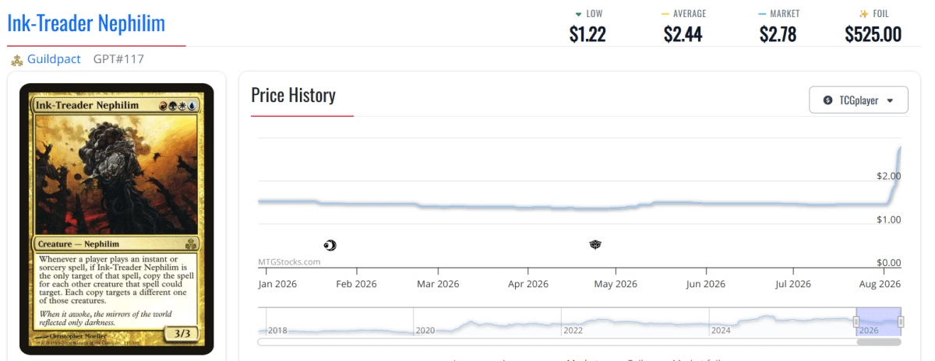Viewport: 935px width, 361px height.
Task: Click 2018 in the navigator timeline
Action: point(277,331)
